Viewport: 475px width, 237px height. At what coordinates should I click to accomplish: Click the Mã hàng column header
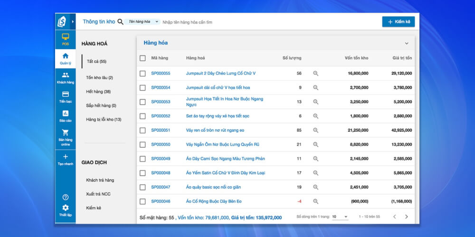[160, 58]
